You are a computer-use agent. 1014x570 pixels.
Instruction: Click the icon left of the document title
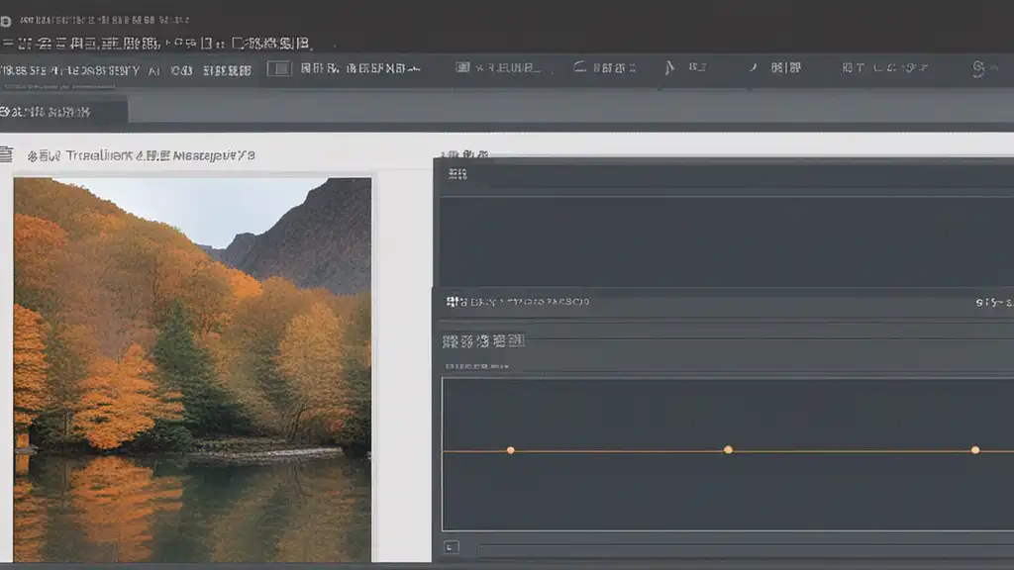6,154
